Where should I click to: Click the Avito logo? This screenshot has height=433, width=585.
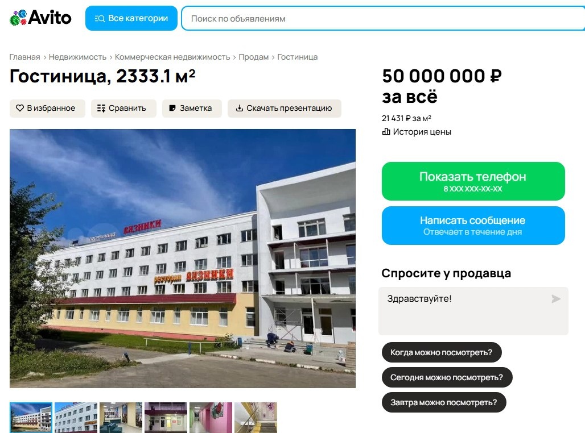(x=40, y=18)
